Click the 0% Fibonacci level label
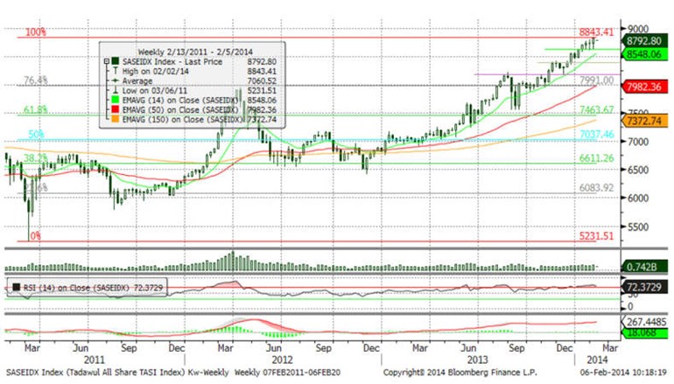Viewport: 674px width, 384px height. tap(36, 236)
